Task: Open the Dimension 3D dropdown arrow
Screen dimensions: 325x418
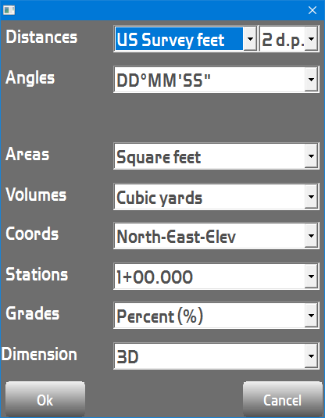Action: (x=311, y=356)
